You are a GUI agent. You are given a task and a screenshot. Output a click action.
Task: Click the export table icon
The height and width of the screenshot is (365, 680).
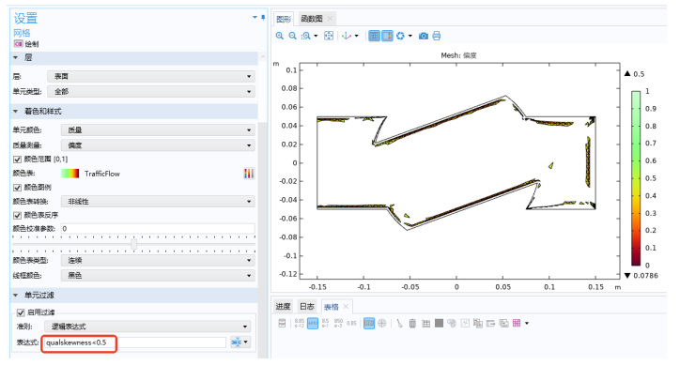pos(490,323)
